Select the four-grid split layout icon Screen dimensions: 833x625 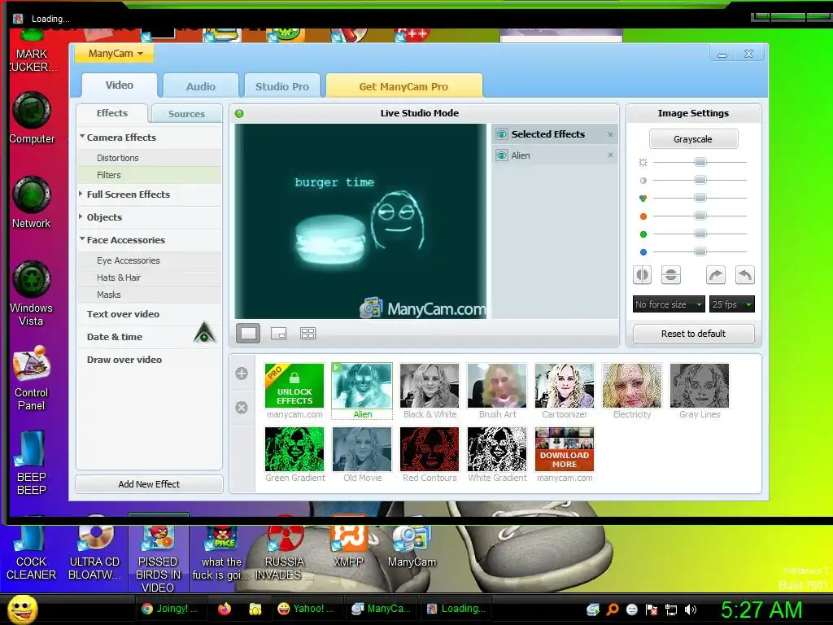click(x=307, y=333)
